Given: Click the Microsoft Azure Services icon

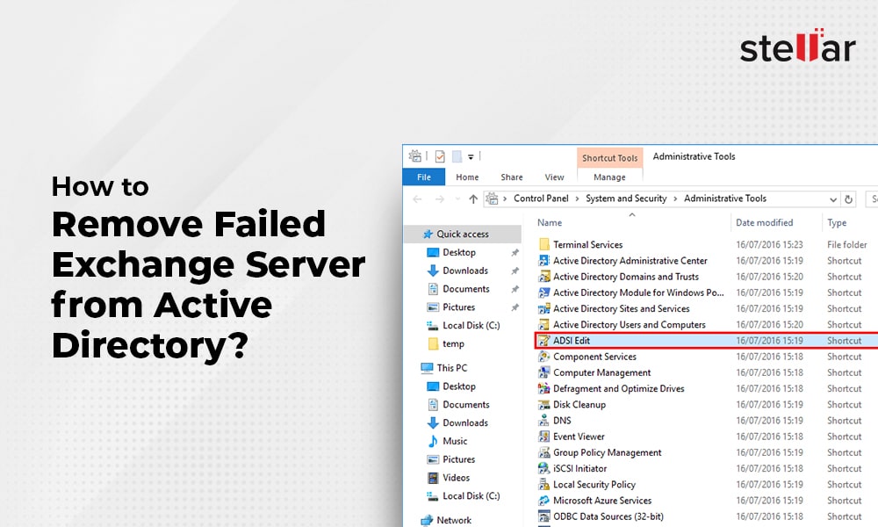Looking at the screenshot, I should pyautogui.click(x=543, y=501).
